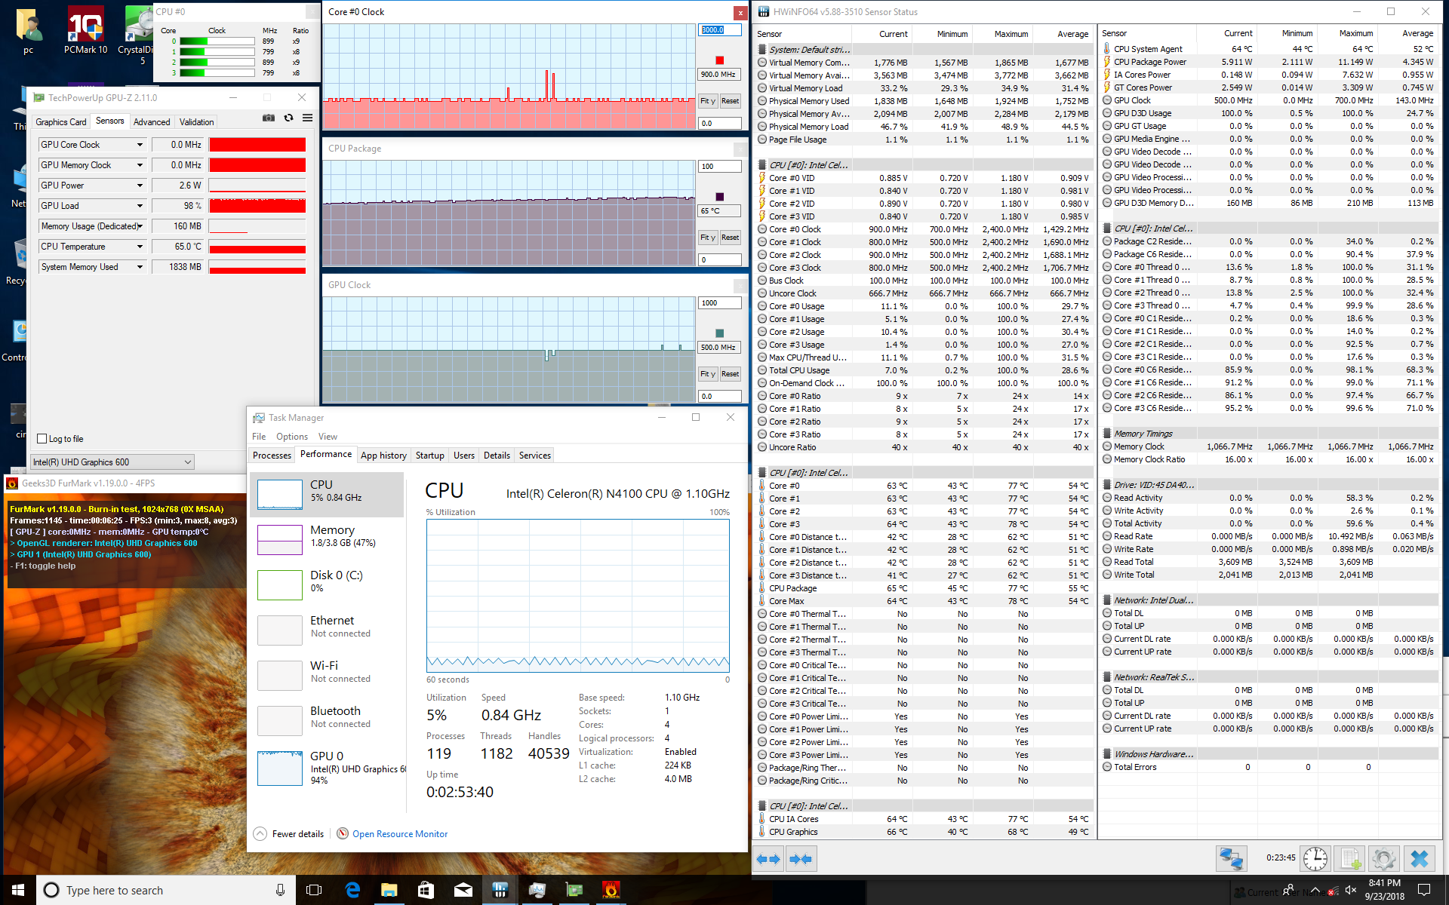This screenshot has width=1449, height=905.
Task: Expand the GPU Load sensor dropdown
Action: tap(140, 206)
